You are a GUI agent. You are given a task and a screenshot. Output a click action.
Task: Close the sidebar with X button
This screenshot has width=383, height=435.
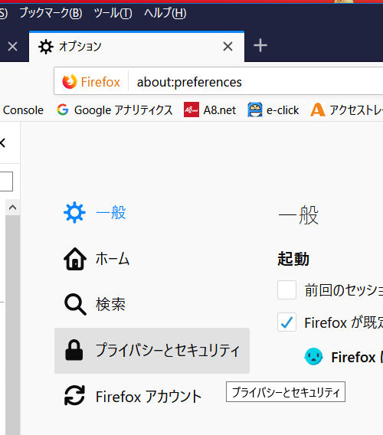2,143
